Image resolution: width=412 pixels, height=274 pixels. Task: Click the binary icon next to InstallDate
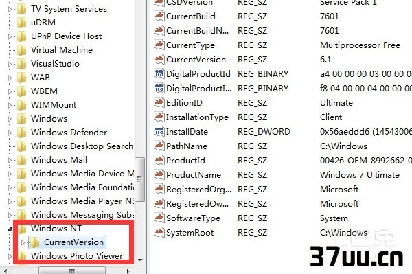coord(159,131)
